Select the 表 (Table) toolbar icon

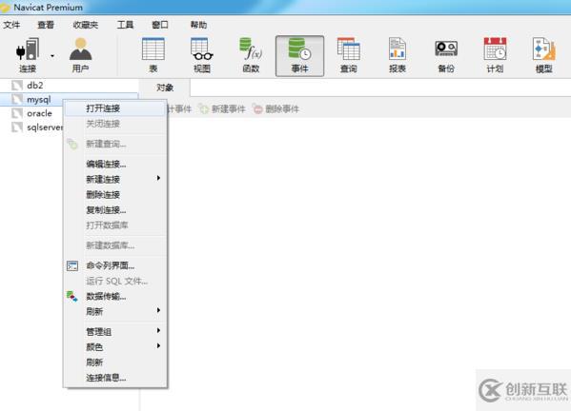(x=153, y=55)
